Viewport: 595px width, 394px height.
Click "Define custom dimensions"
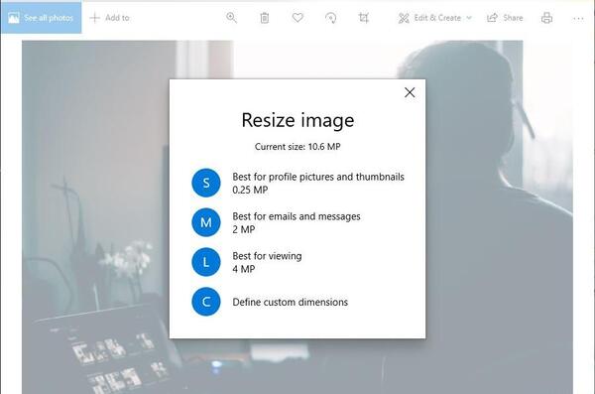coord(291,302)
